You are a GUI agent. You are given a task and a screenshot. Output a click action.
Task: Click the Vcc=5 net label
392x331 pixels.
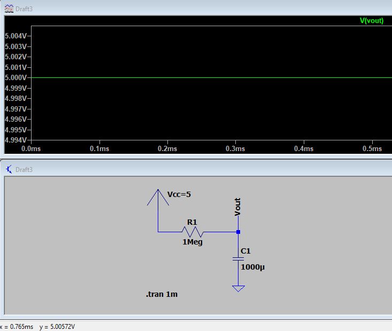[x=179, y=194]
